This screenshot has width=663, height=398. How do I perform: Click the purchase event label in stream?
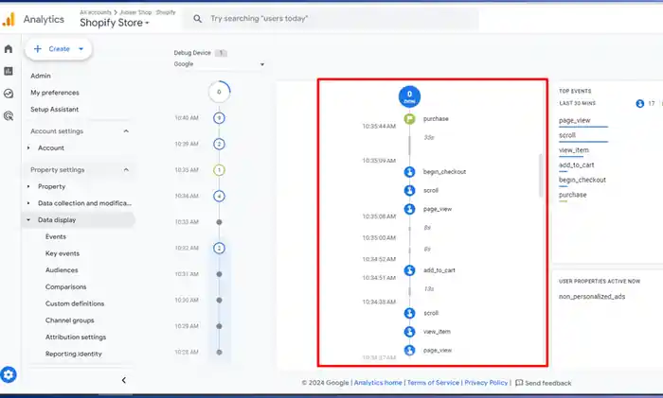point(436,119)
